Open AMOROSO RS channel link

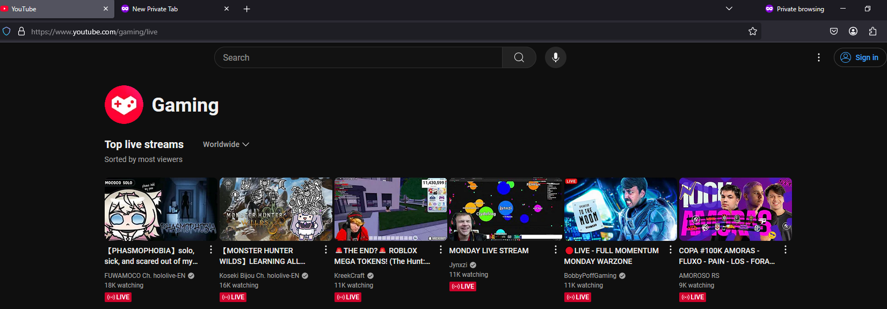[x=699, y=276]
